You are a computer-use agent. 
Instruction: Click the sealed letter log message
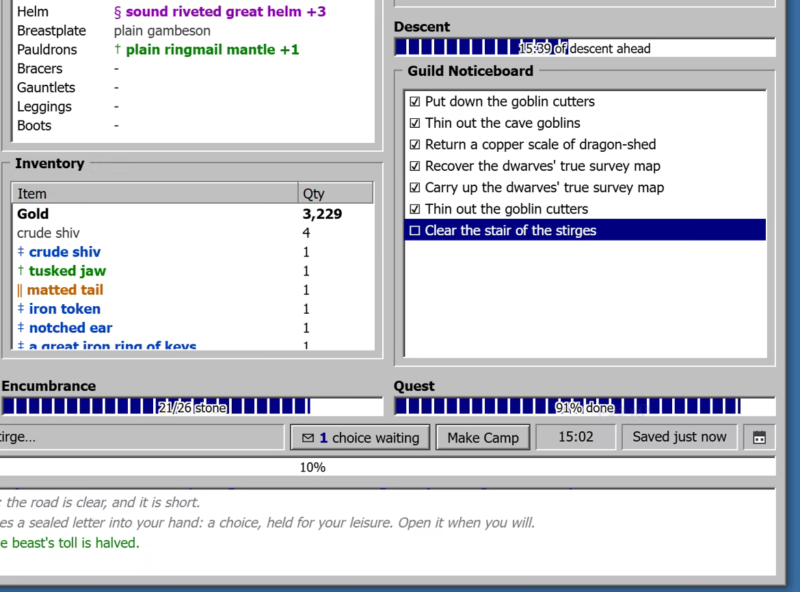tap(267, 523)
